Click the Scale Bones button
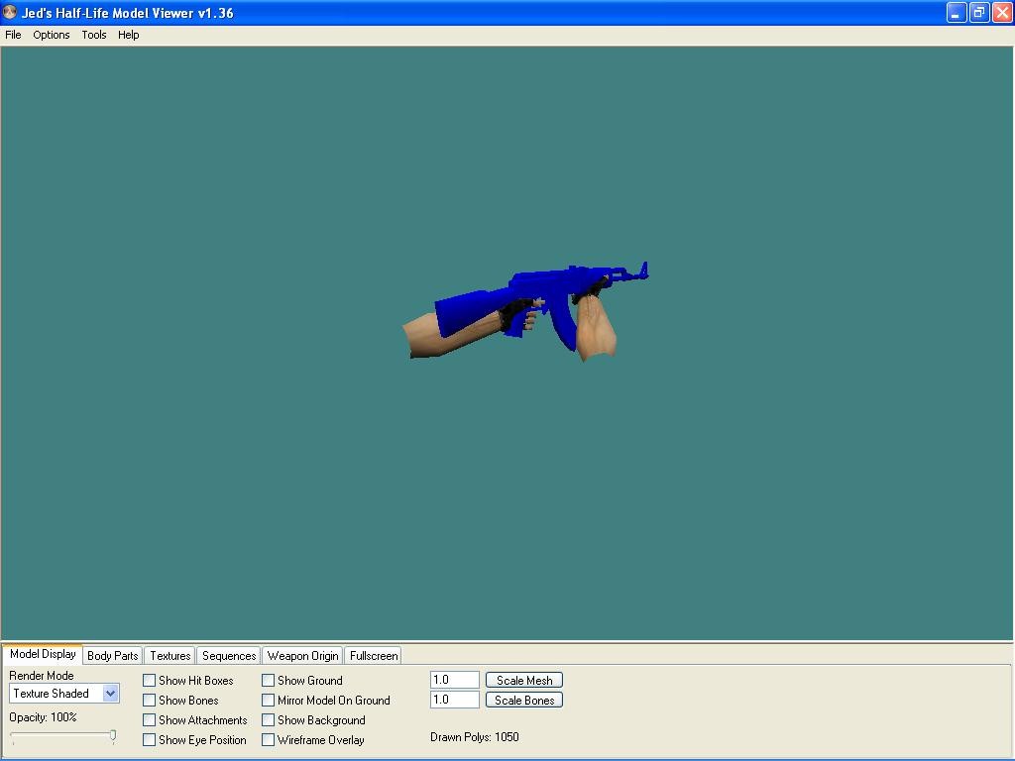The height and width of the screenshot is (761, 1015). click(x=524, y=701)
